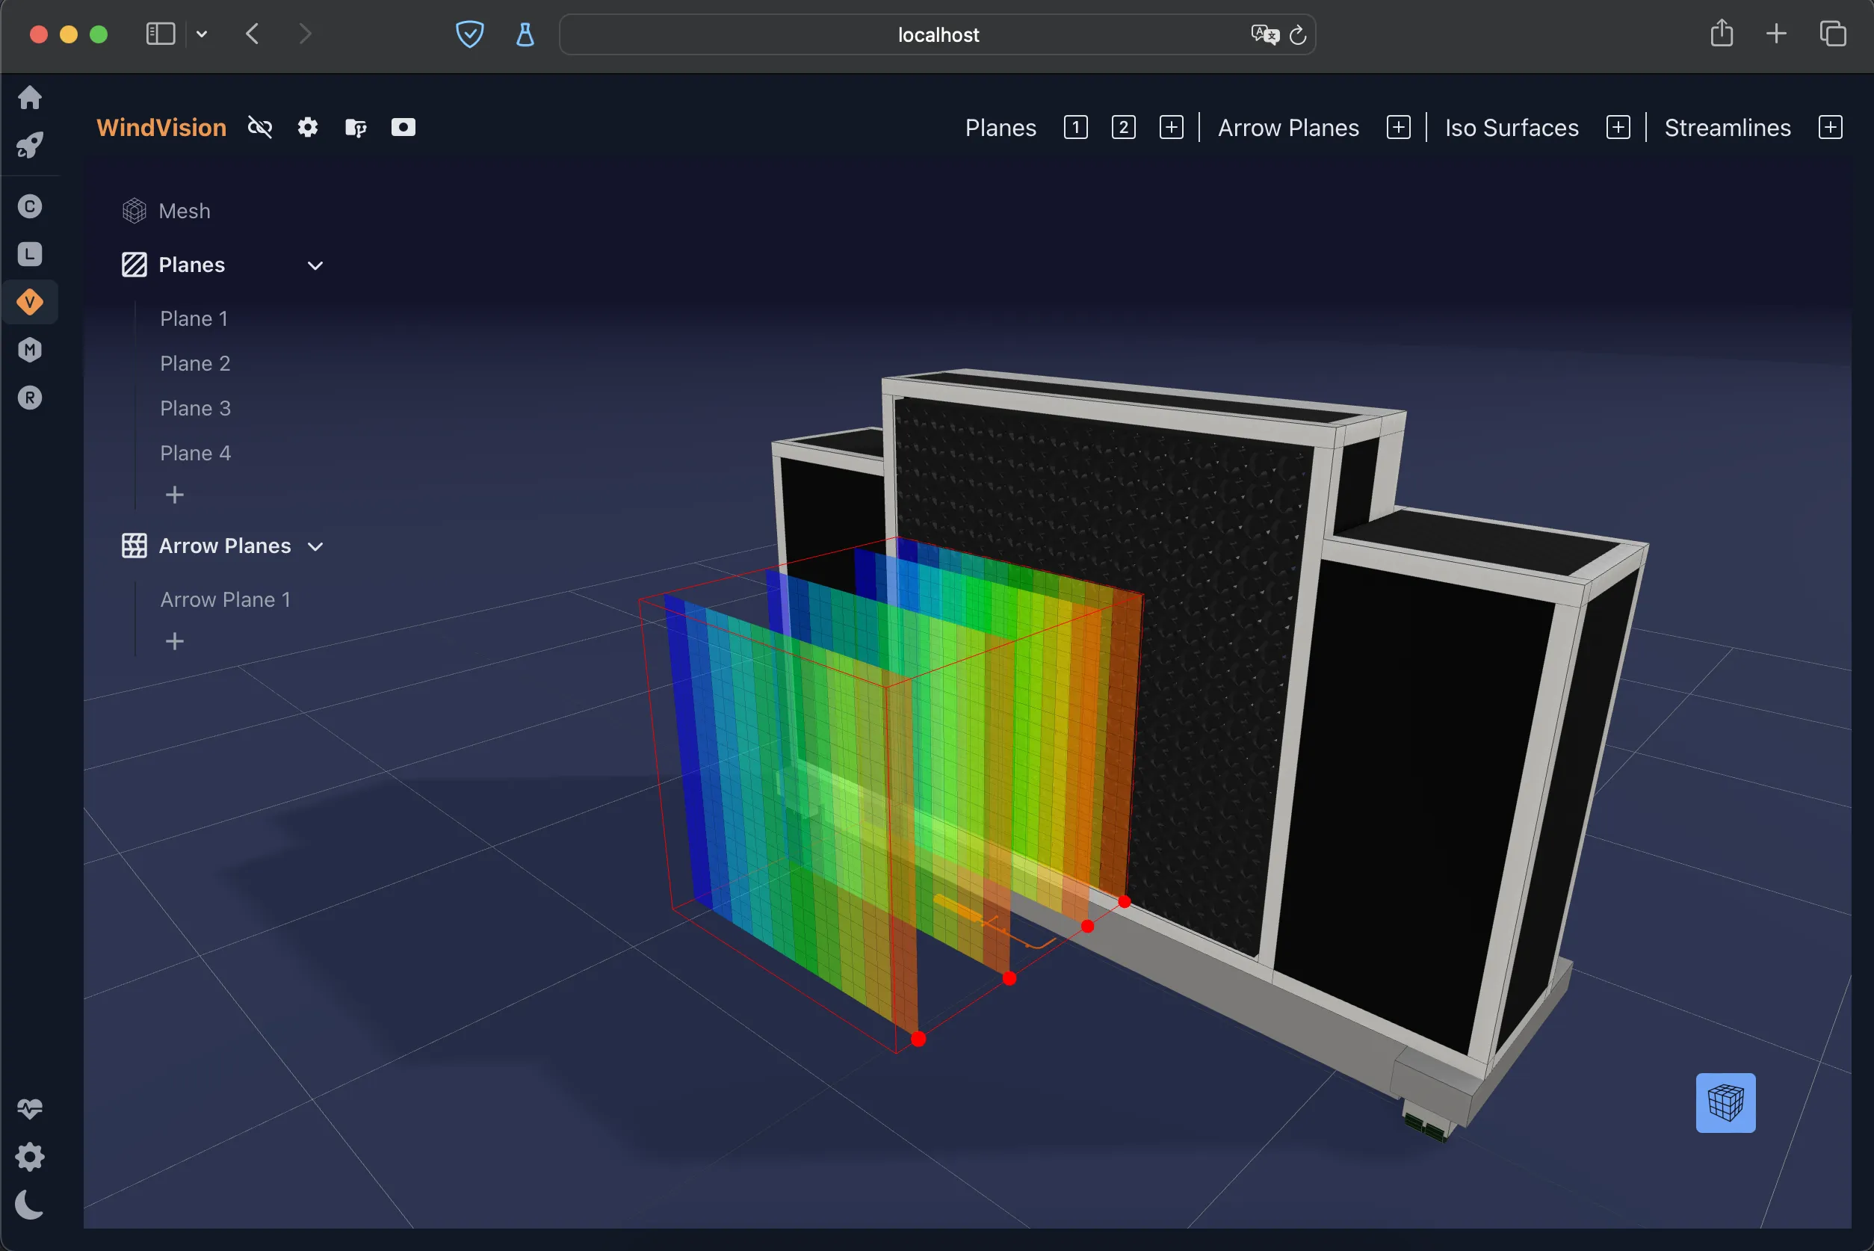Click the hidden-eye visibility icon beside WindVision
Image resolution: width=1874 pixels, height=1251 pixels.
(x=260, y=128)
